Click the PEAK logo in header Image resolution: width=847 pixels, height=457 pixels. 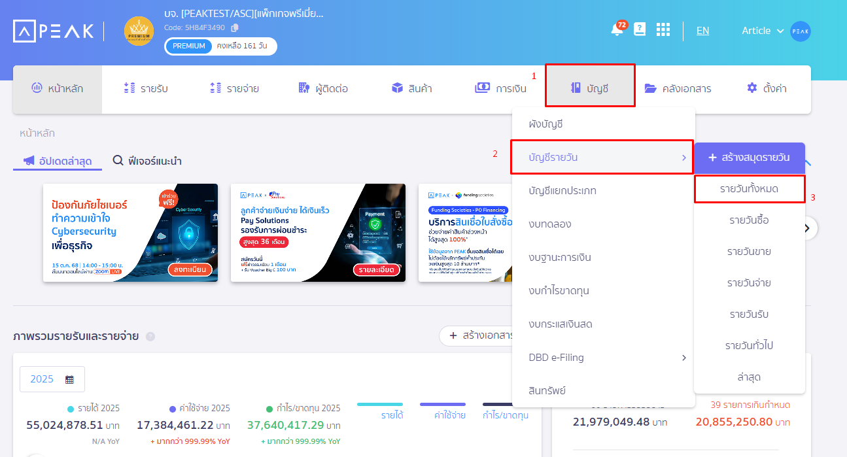54,31
